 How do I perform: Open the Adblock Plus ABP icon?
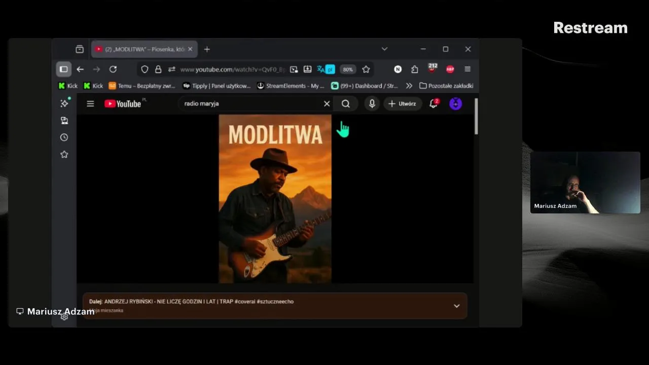pyautogui.click(x=450, y=69)
